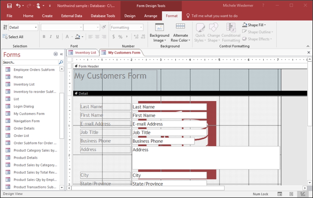This screenshot has width=313, height=198.
Task: Open Customize Quick Access Toolbar dropdown
Action: 50,6
